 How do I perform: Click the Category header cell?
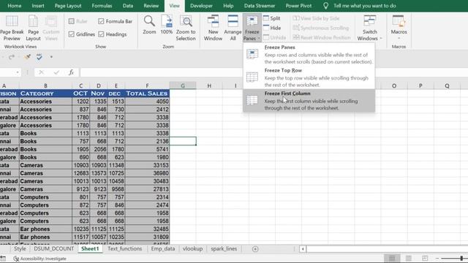[45, 94]
